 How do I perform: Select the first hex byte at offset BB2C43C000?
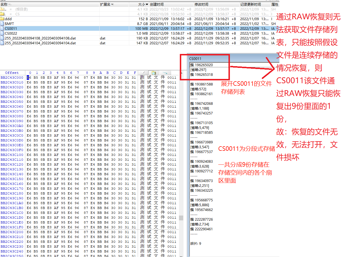click(28, 78)
